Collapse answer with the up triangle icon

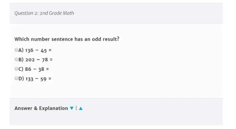81,108
